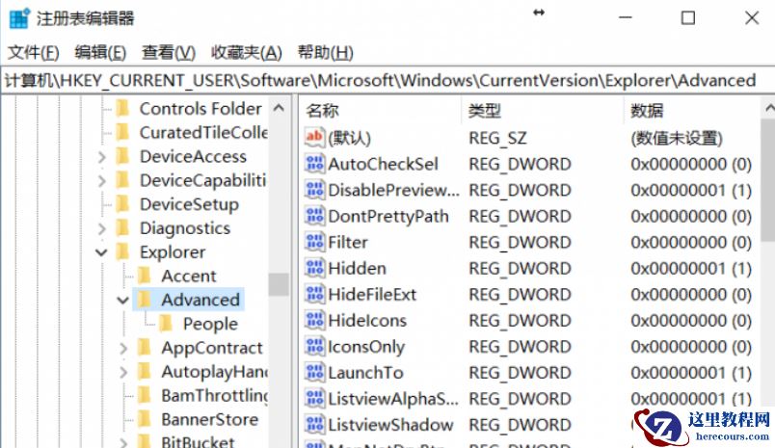Click the REG_SZ type of (默认)
The height and width of the screenshot is (448, 775).
[497, 138]
